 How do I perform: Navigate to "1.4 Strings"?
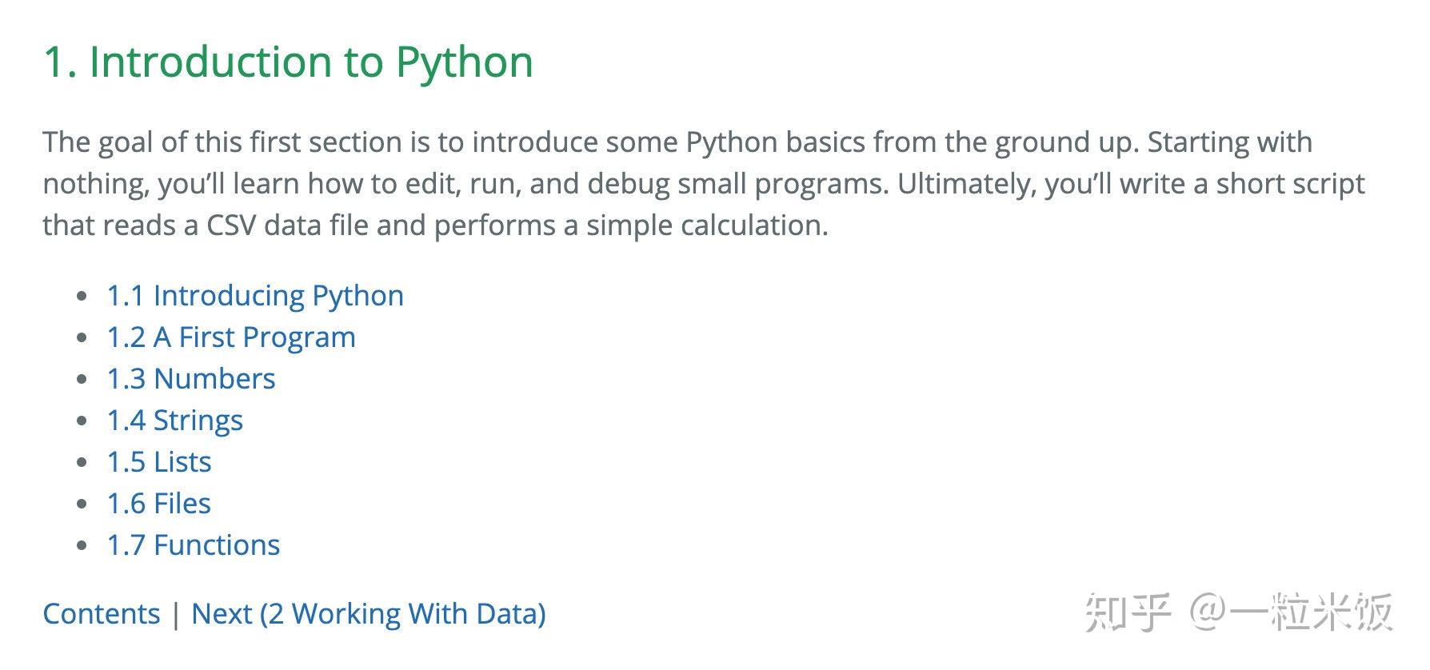coord(175,421)
